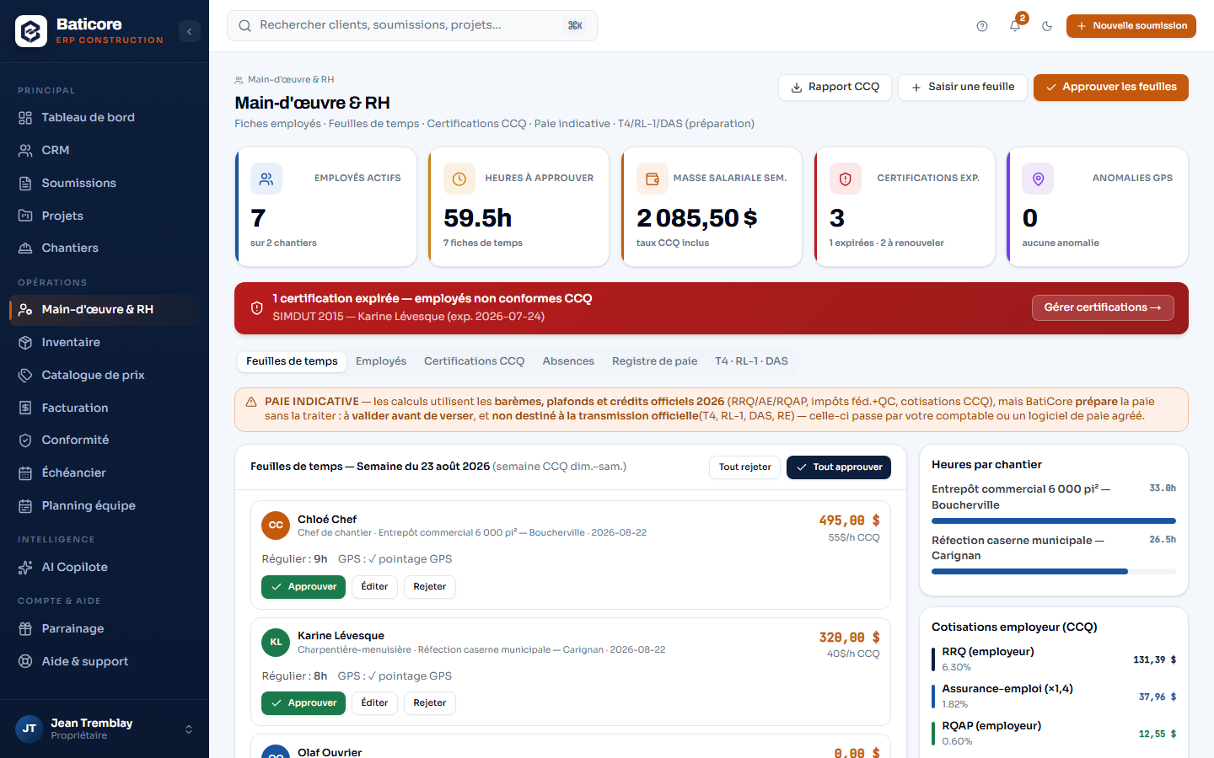Select the Feuilles de temps tab
The height and width of the screenshot is (758, 1214).
(292, 361)
